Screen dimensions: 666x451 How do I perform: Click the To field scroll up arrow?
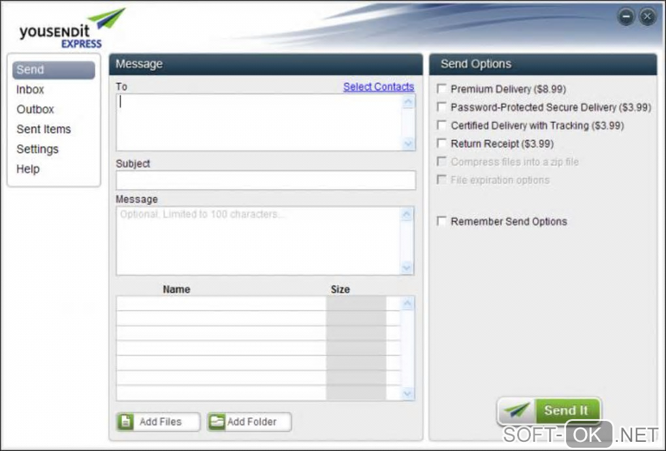click(x=408, y=102)
